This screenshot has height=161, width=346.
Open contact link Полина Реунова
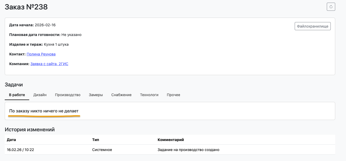(x=41, y=54)
